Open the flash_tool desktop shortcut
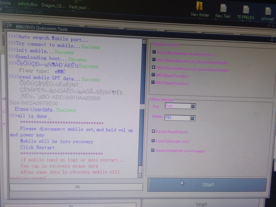The image size is (276, 207). 79,7
